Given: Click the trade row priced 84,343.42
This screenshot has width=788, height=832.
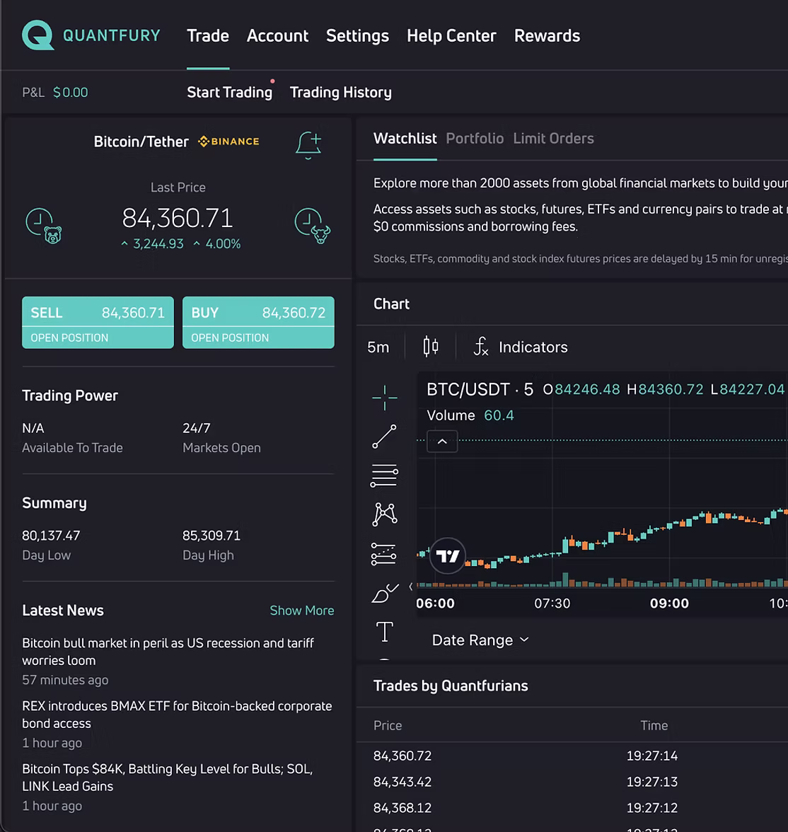Looking at the screenshot, I should click(572, 782).
